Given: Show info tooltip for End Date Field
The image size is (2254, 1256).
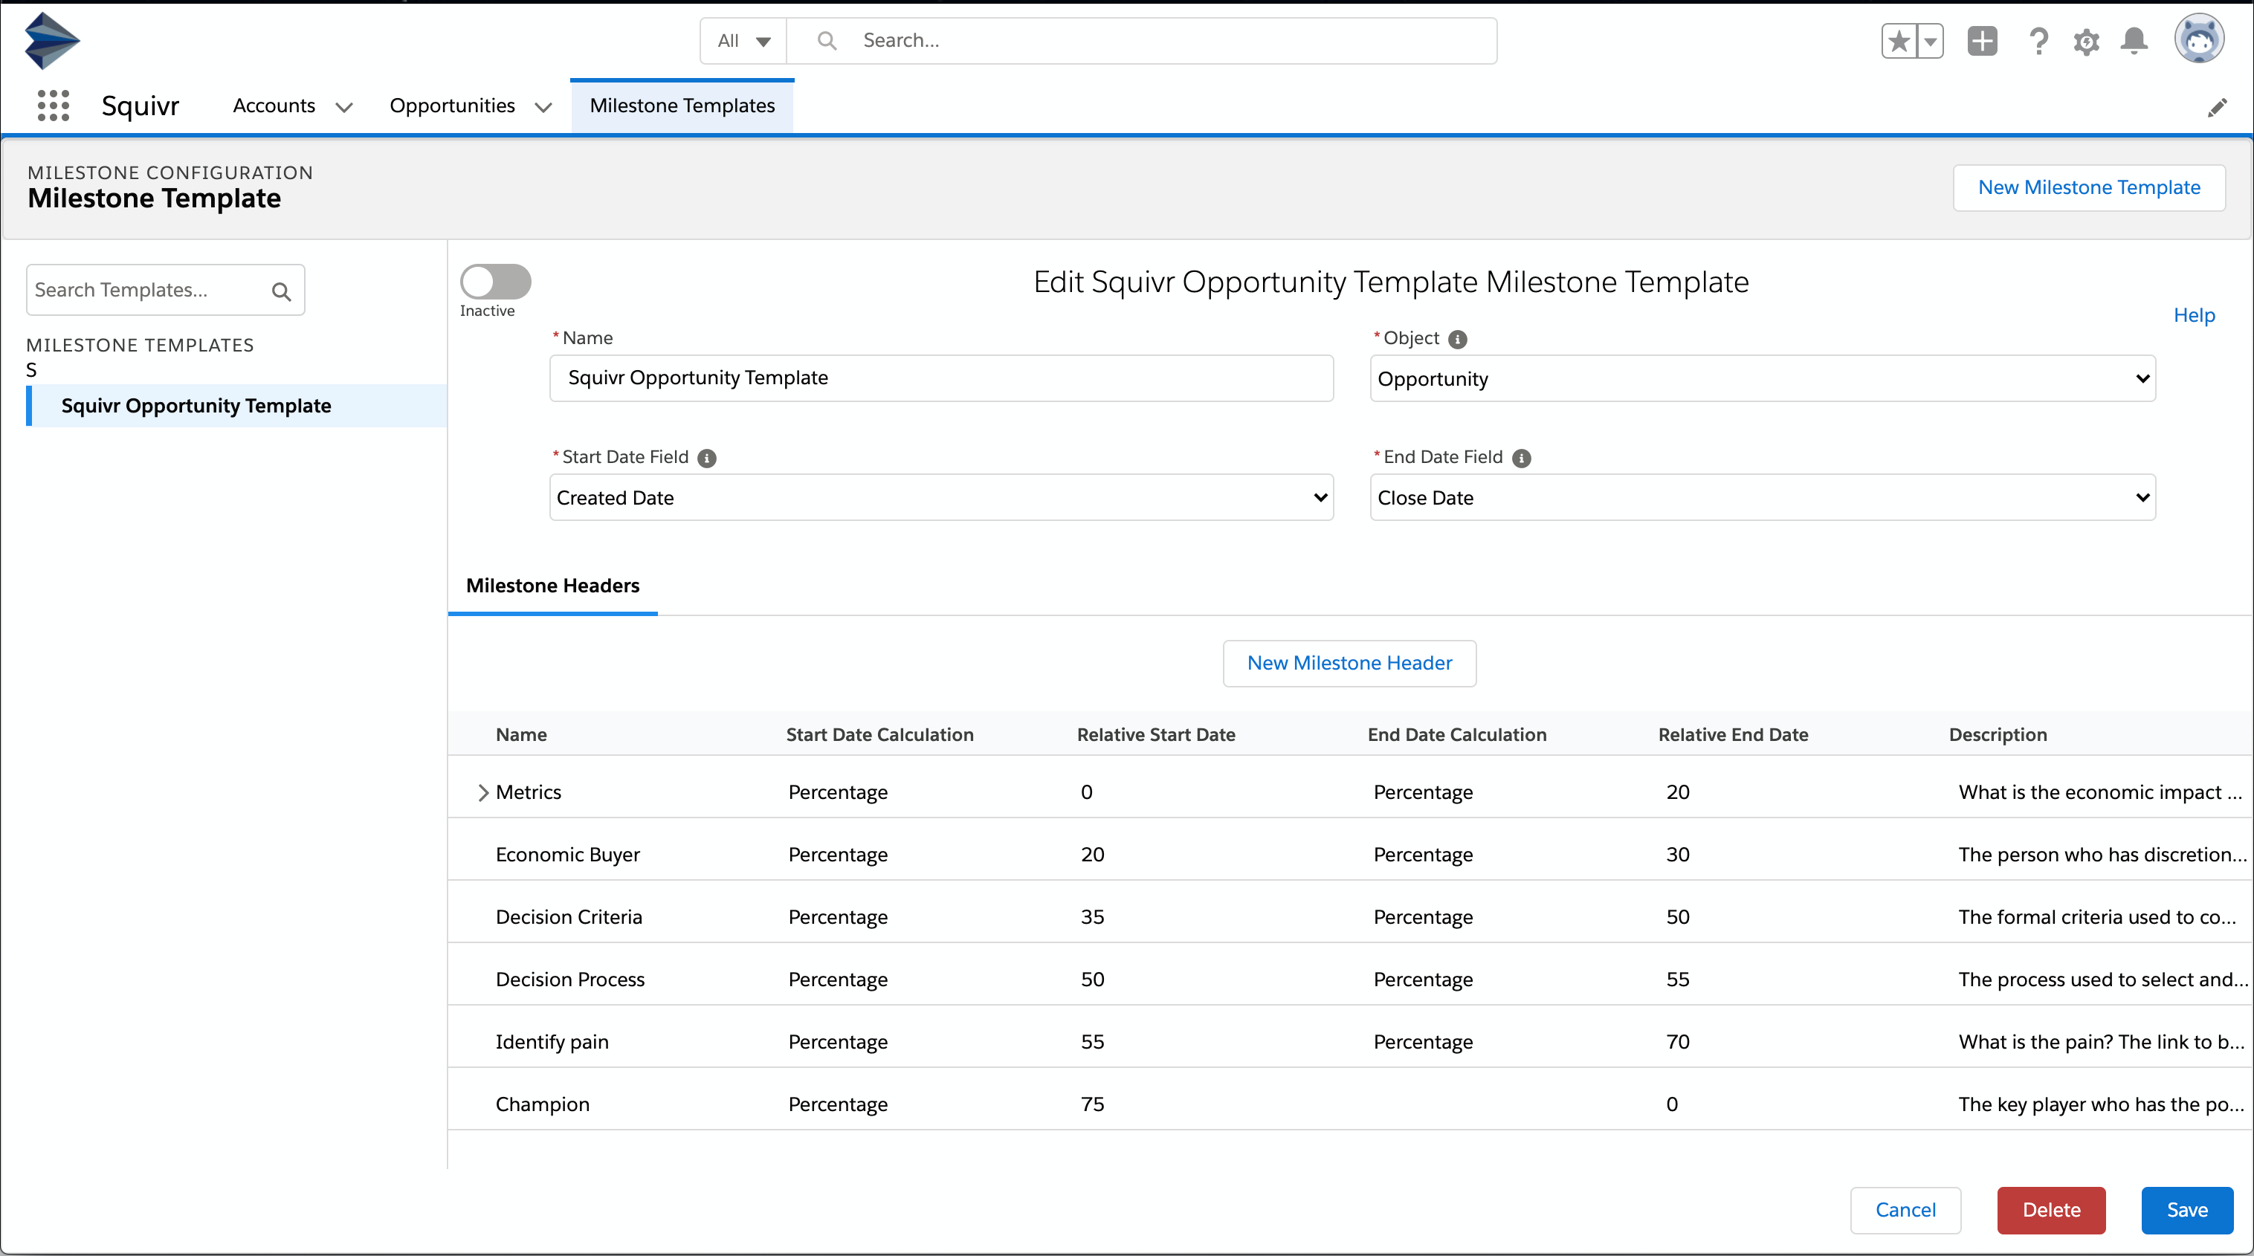Looking at the screenshot, I should [x=1522, y=459].
